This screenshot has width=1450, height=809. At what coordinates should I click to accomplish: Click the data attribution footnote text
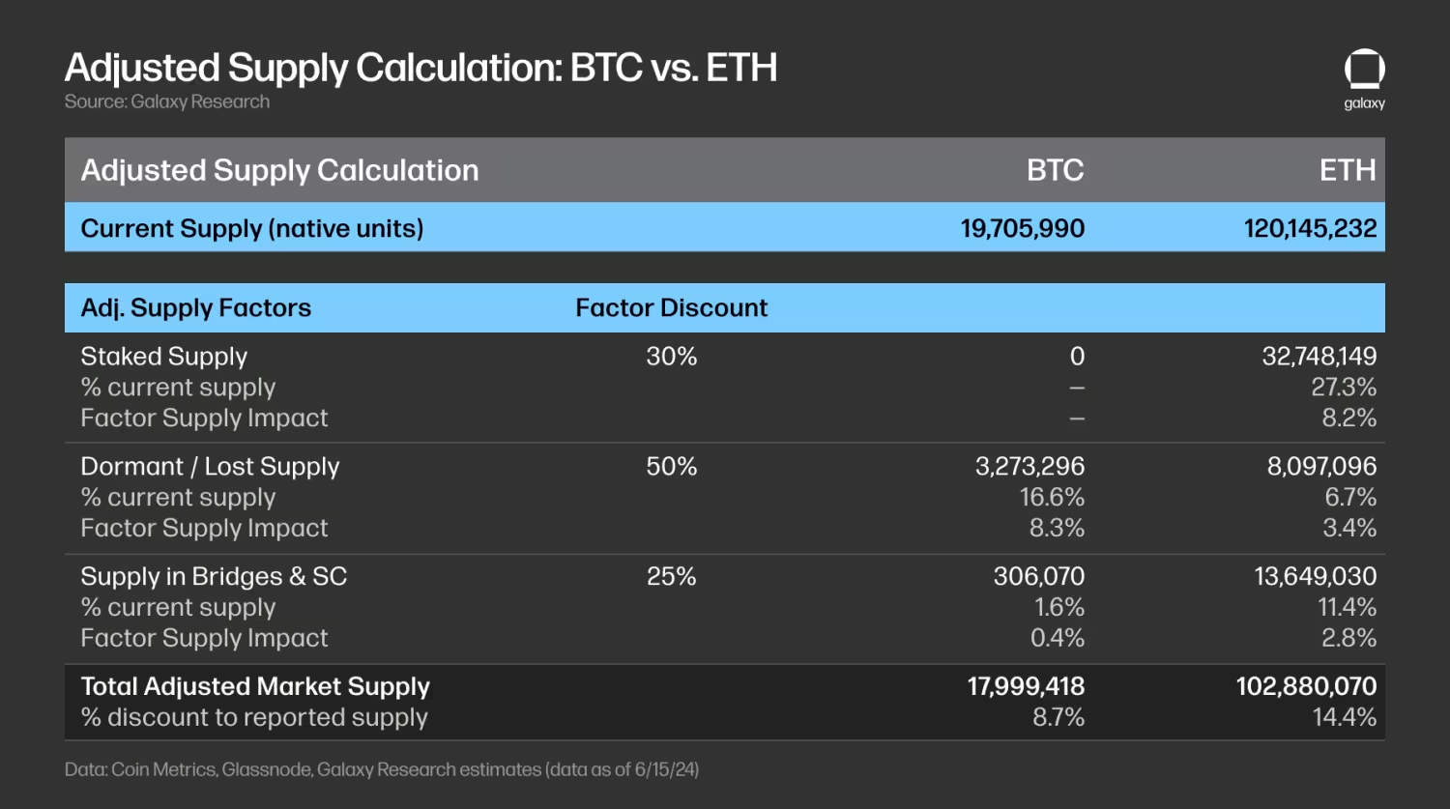(381, 769)
